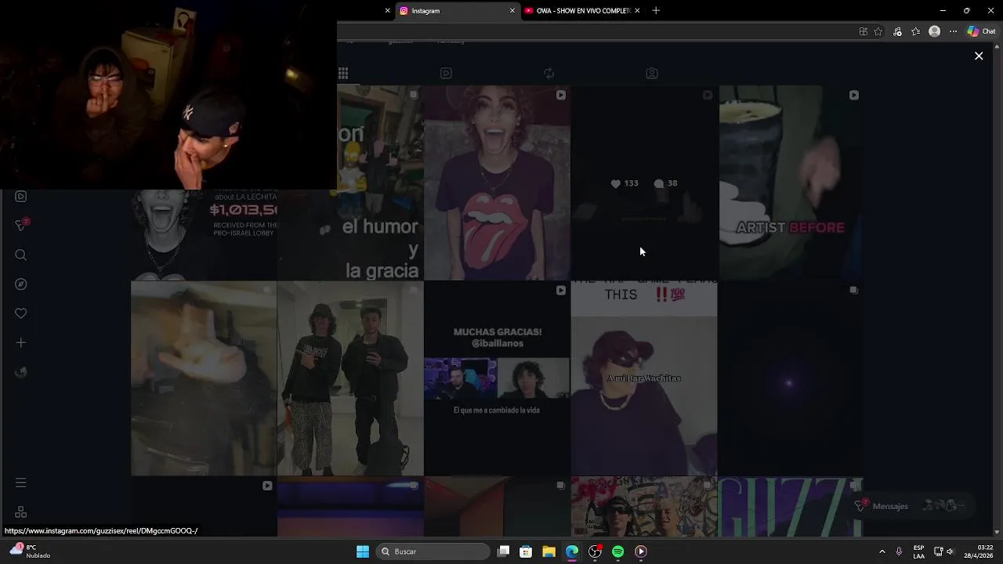
Task: Open the More hamburger menu in sidebar
Action: point(21,483)
